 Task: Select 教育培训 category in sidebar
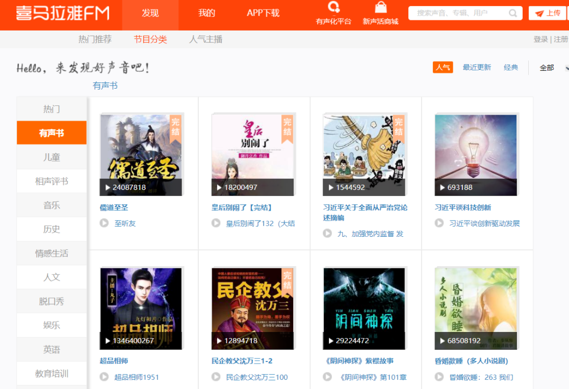[x=51, y=373]
